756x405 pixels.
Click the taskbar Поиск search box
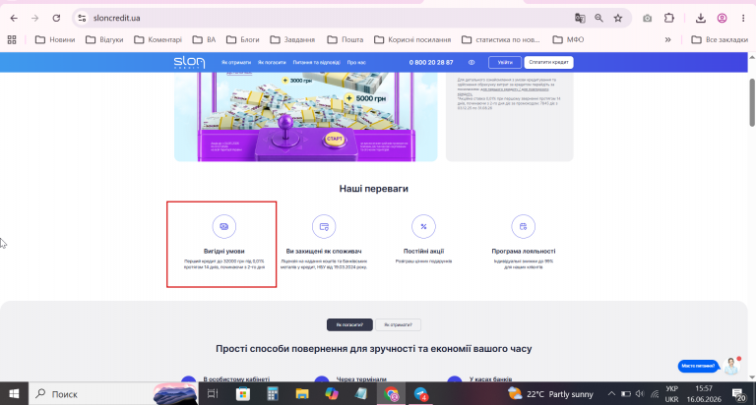(x=113, y=394)
